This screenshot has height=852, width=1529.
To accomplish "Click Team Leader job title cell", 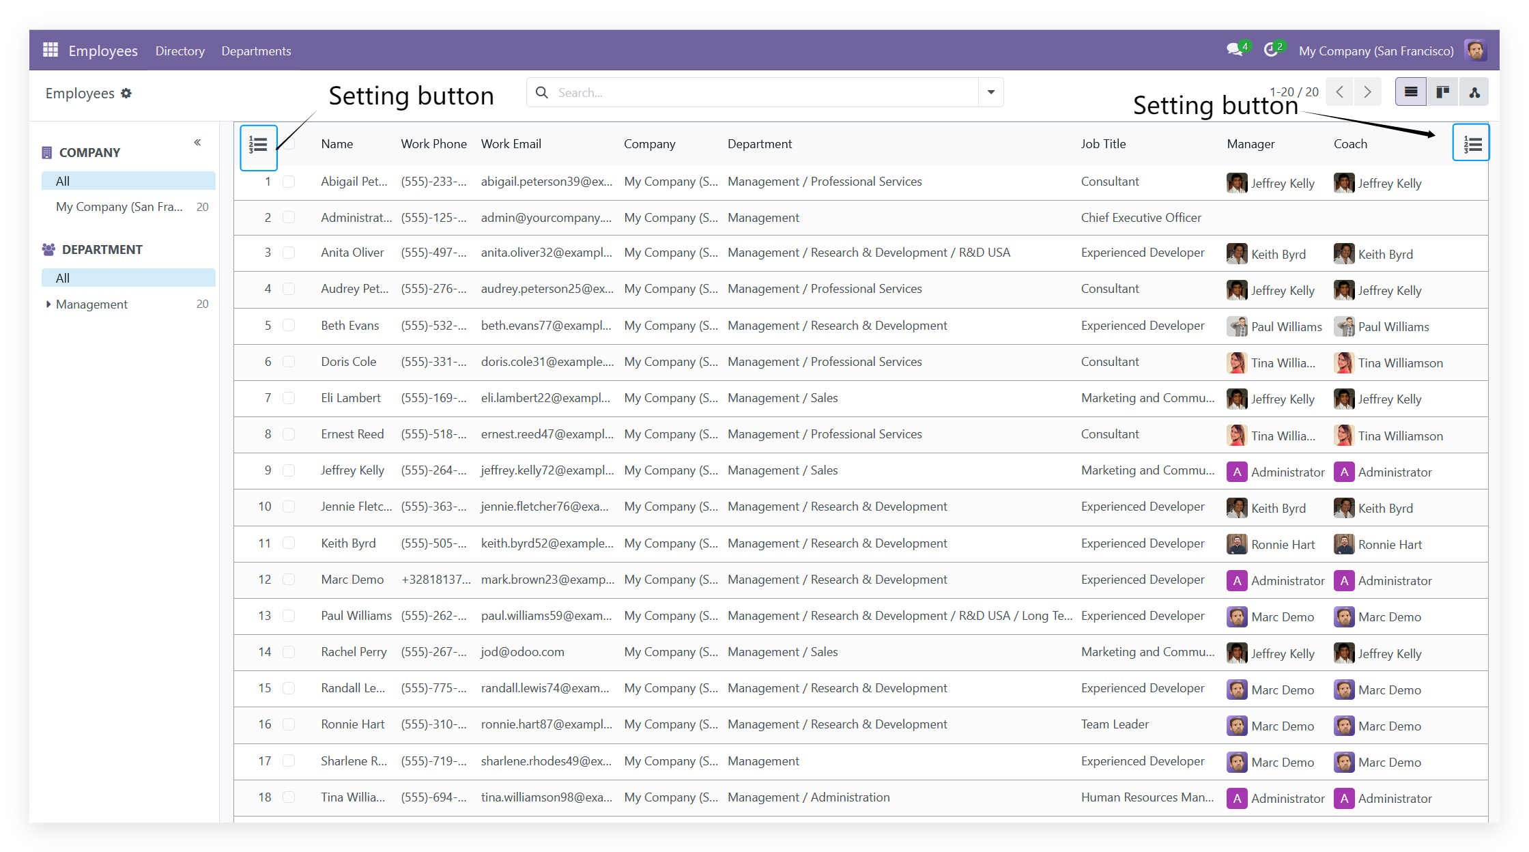I will [x=1115, y=724].
